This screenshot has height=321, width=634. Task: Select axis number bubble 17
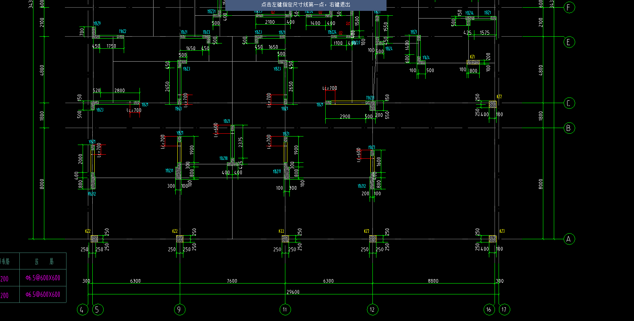(504, 309)
